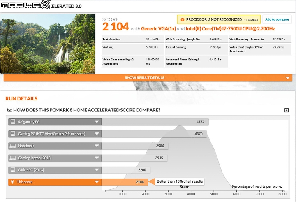Expand the Notebook dropdown arrow
The image size is (296, 202).
coord(97,146)
